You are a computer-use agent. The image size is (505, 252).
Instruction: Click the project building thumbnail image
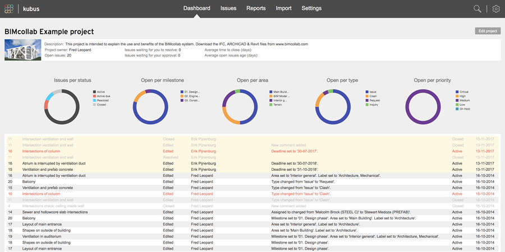pyautogui.click(x=23, y=50)
